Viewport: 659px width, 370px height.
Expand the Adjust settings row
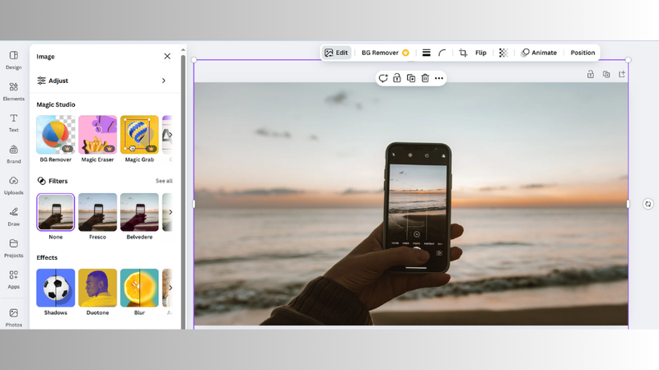pyautogui.click(x=102, y=81)
